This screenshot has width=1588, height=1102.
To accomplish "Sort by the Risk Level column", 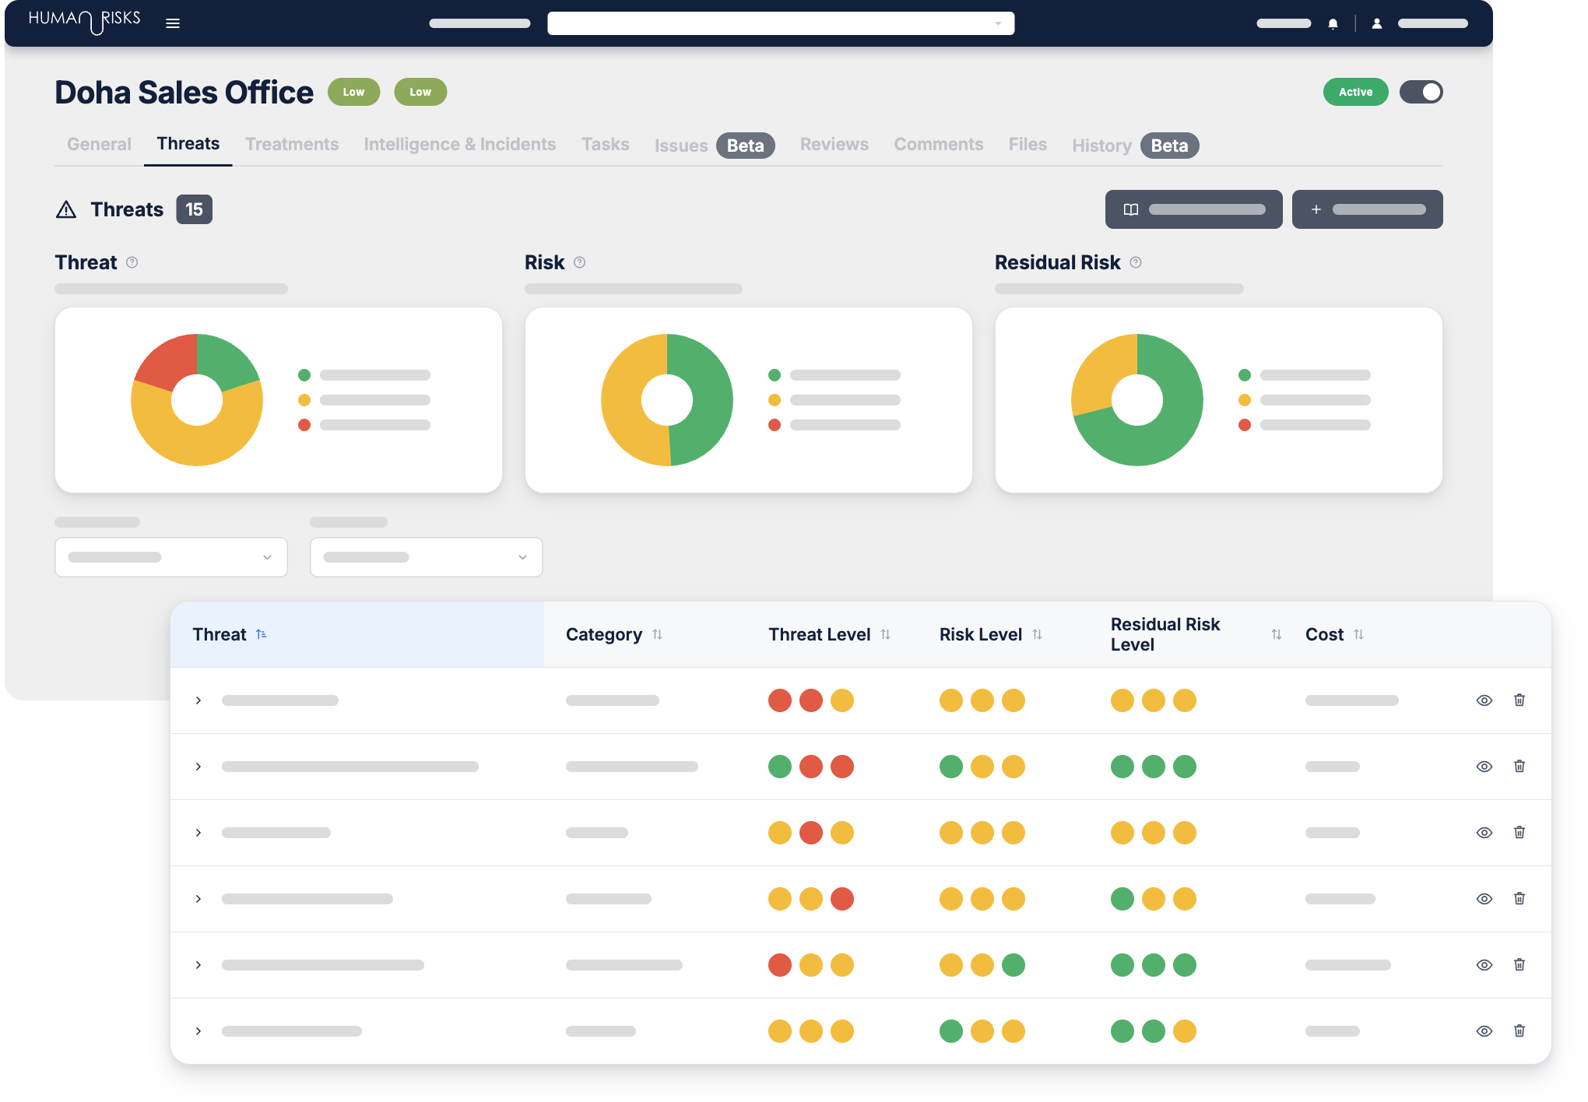I will [1037, 634].
